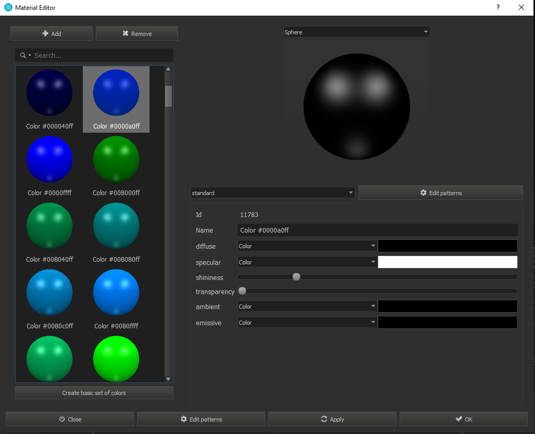Select the Color #0000ffff material sphere

click(49, 159)
